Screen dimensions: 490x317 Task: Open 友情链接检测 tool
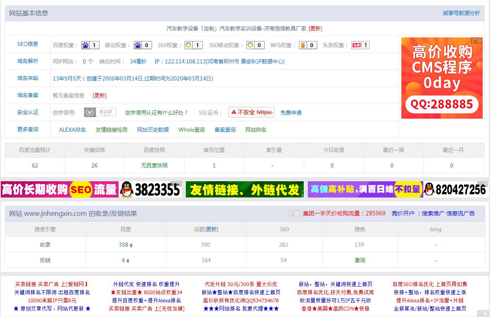point(111,130)
